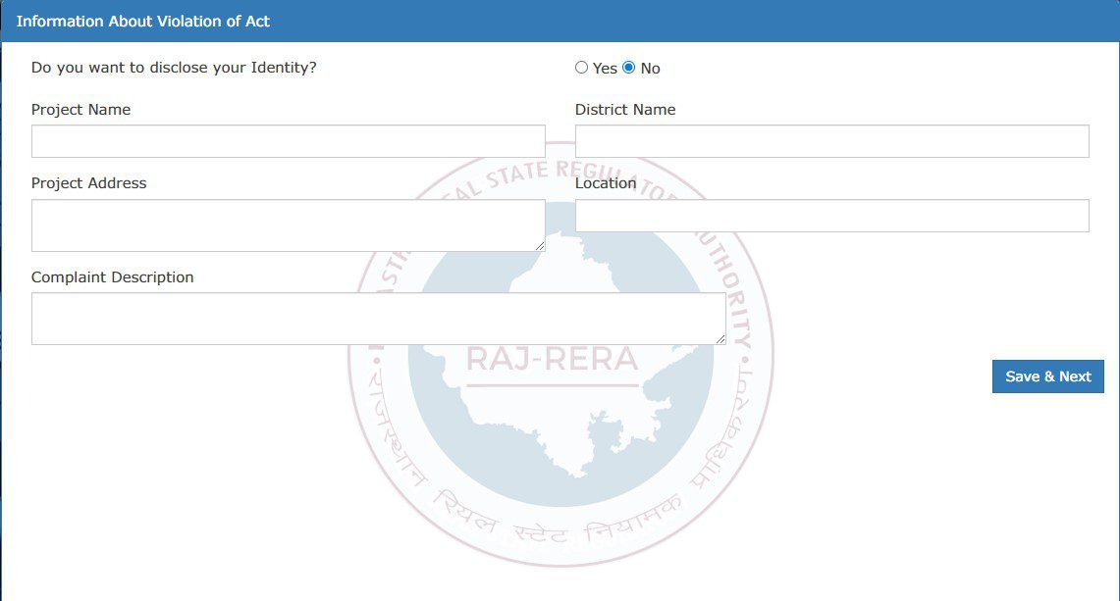Screen dimensions: 1120x601
Task: Click the Save & Next button
Action: 1047,376
